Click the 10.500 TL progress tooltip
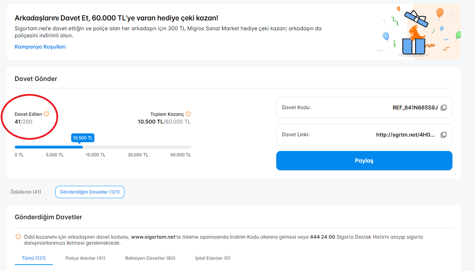 pyautogui.click(x=83, y=138)
